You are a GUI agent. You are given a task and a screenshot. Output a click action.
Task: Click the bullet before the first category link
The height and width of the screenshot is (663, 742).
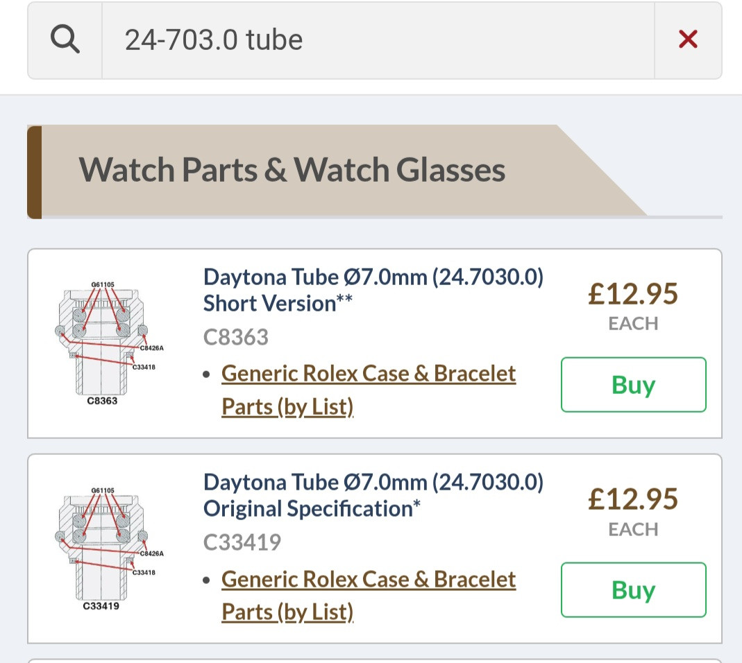[206, 374]
